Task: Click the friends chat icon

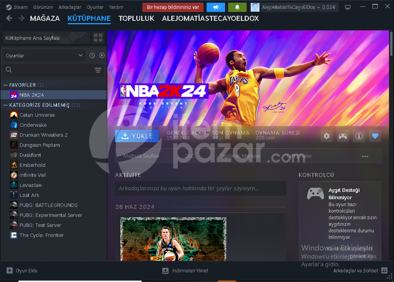Action: pyautogui.click(x=384, y=270)
